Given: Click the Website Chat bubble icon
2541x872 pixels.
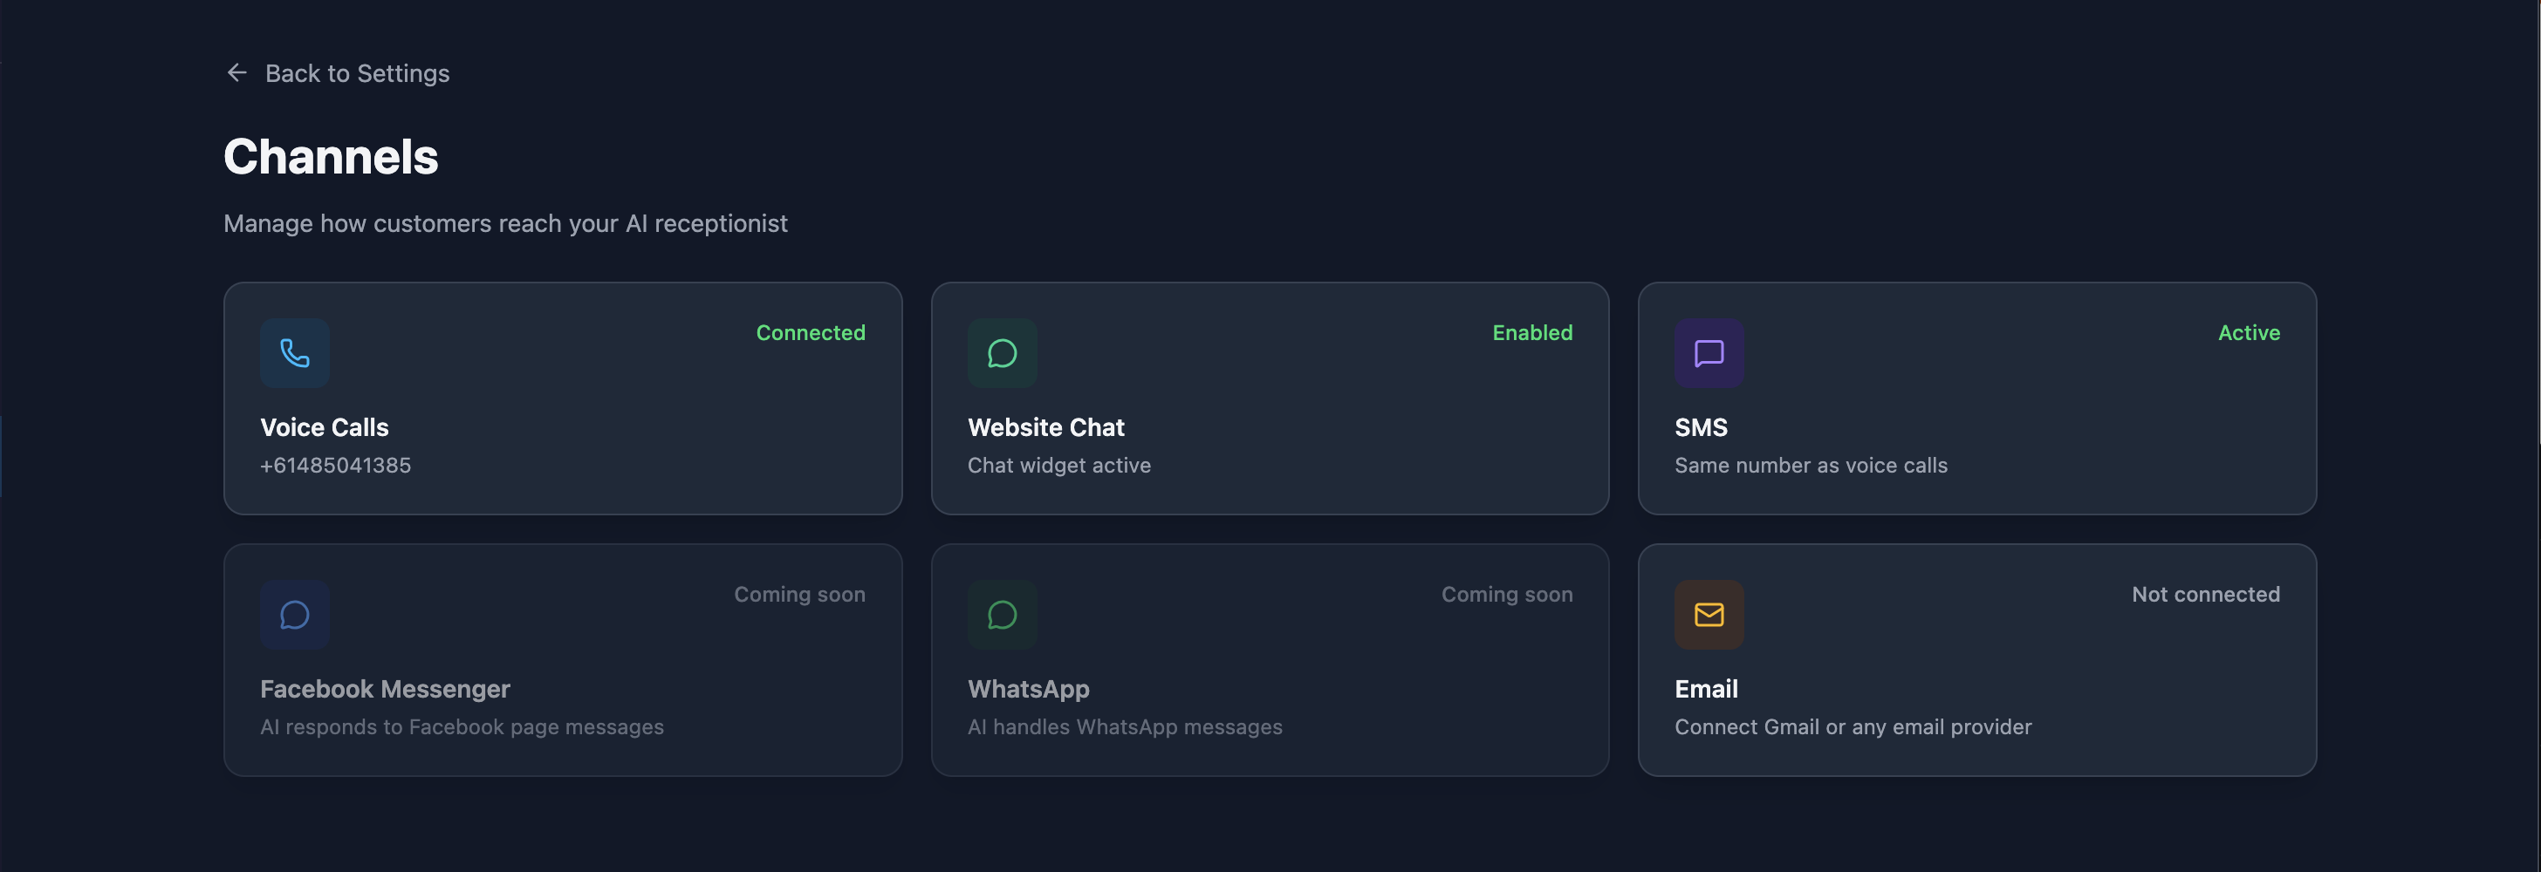Looking at the screenshot, I should click(1001, 353).
